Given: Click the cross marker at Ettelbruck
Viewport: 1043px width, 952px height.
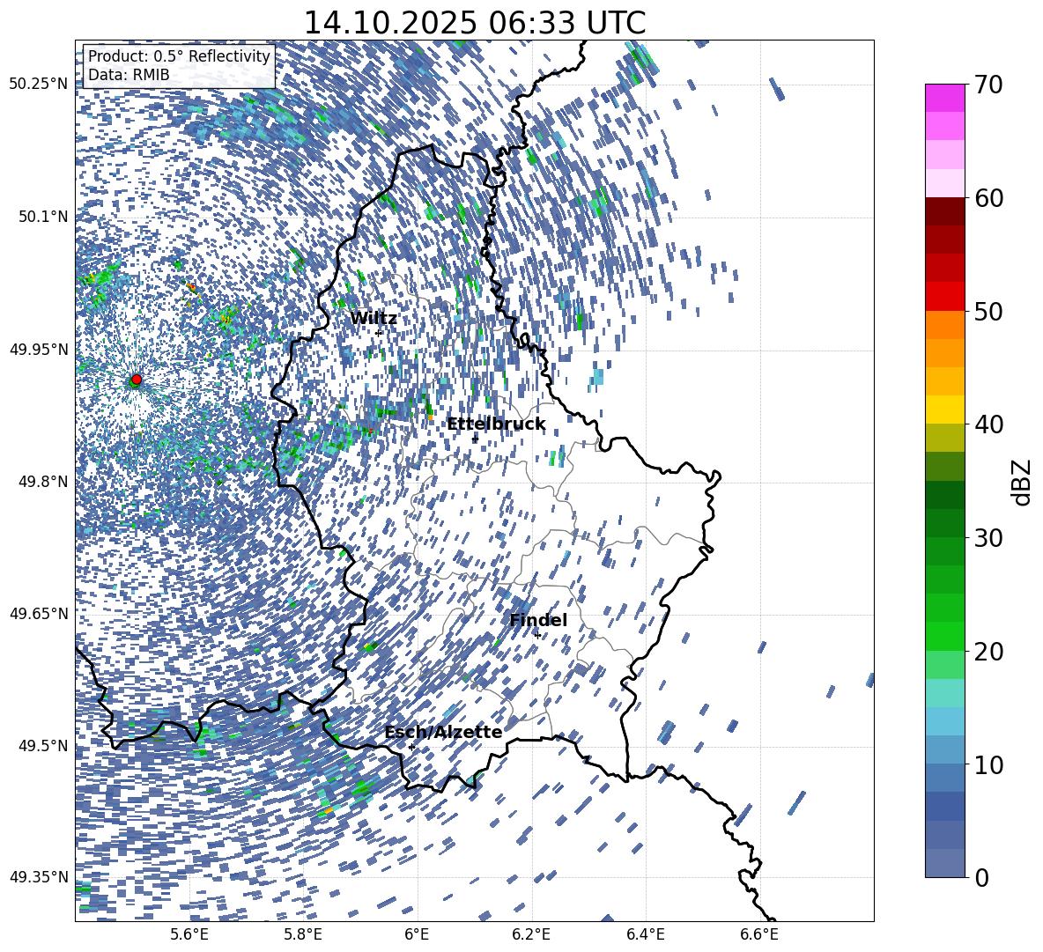Looking at the screenshot, I should (x=475, y=439).
